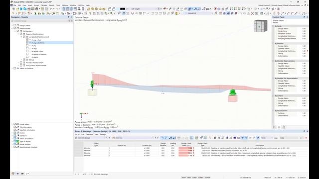
Task: Toggle the Title Information checkbox
Action: [15, 127]
